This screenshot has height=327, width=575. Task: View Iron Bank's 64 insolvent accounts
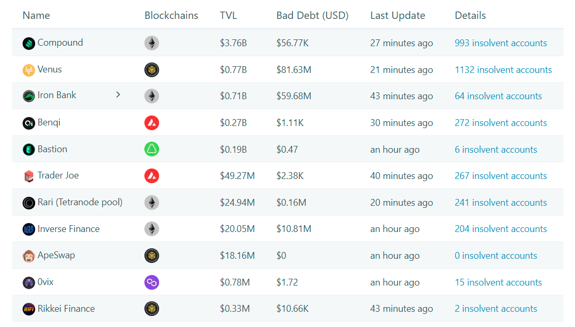pos(498,96)
